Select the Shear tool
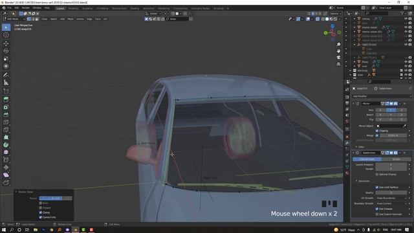Viewport: 414px width, 233px height. pos(6,175)
